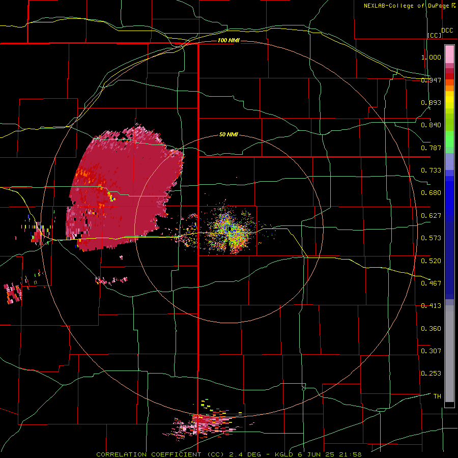Screen dimensions: 458x458
Task: Click the 0.787 scale value
Action: [431, 148]
